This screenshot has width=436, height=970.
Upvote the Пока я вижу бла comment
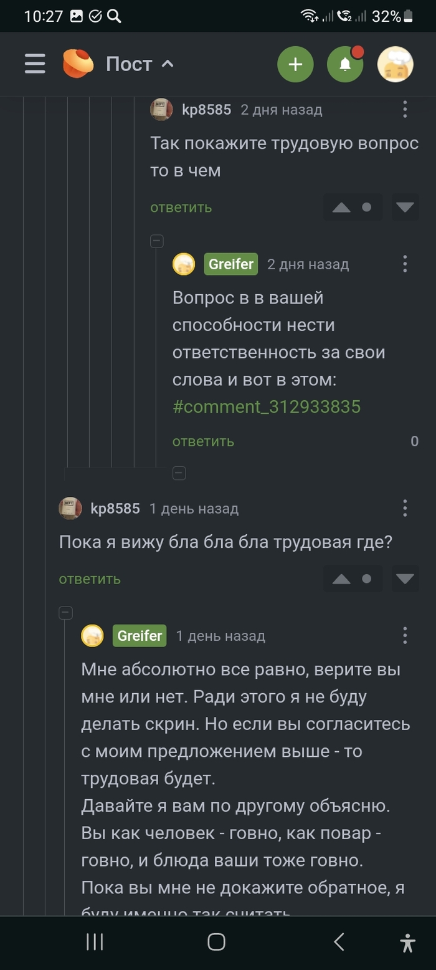(x=341, y=579)
